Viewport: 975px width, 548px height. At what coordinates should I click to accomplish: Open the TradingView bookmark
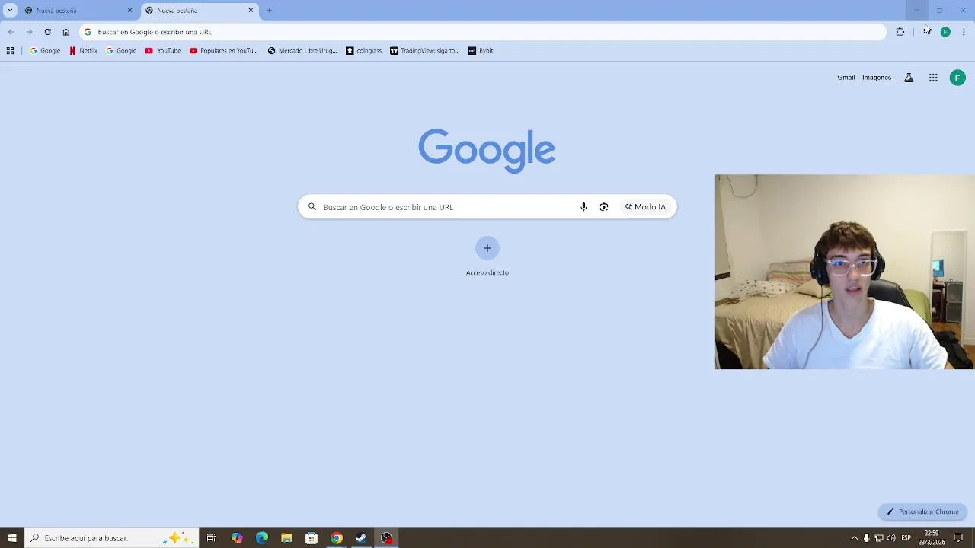424,51
